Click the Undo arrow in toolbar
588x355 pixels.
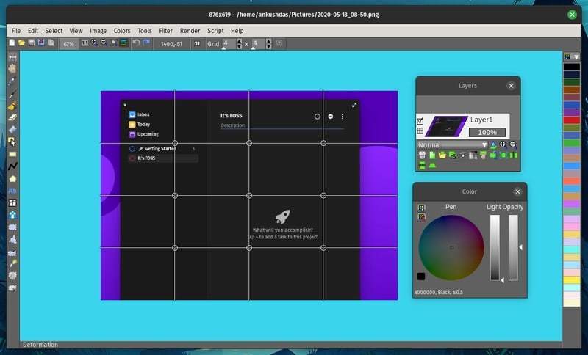tap(136, 44)
